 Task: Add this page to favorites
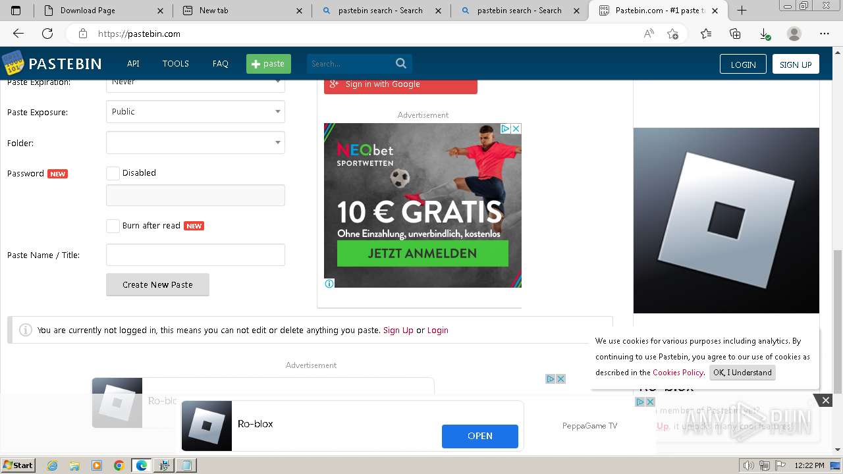pyautogui.click(x=672, y=34)
